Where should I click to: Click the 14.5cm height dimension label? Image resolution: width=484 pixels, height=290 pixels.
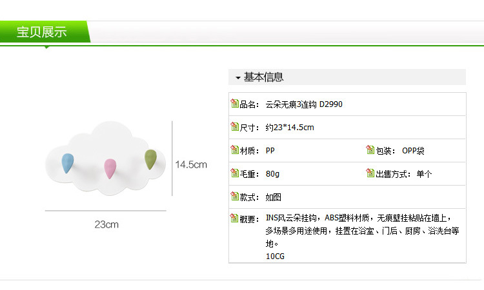click(x=191, y=164)
